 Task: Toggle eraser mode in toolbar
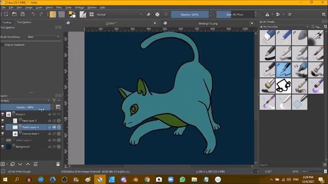tap(148, 14)
